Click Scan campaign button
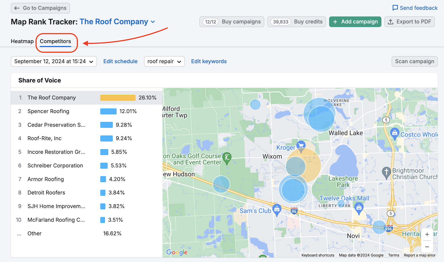The image size is (444, 262). coord(415,61)
